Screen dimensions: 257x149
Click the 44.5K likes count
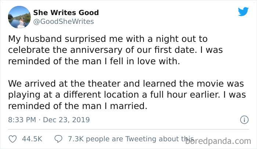32,139
